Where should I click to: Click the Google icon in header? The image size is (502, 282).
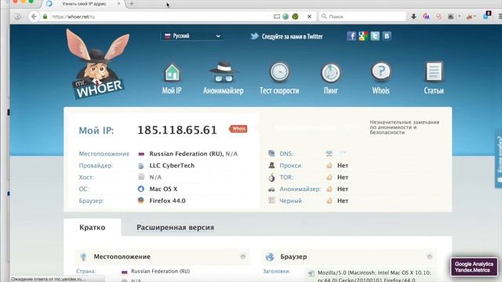[x=363, y=36]
